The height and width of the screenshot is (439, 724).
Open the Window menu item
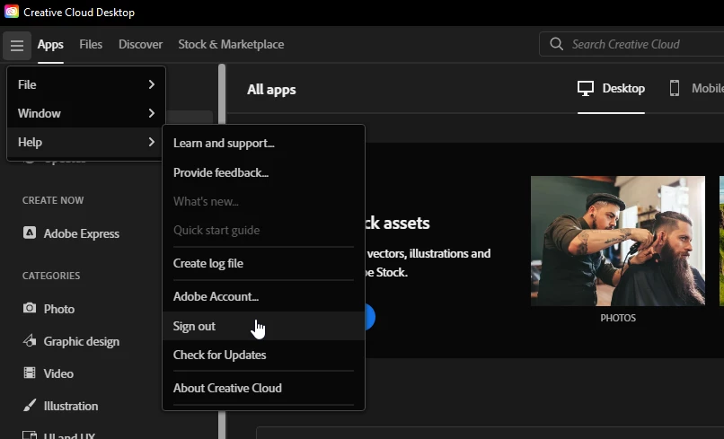pos(86,113)
